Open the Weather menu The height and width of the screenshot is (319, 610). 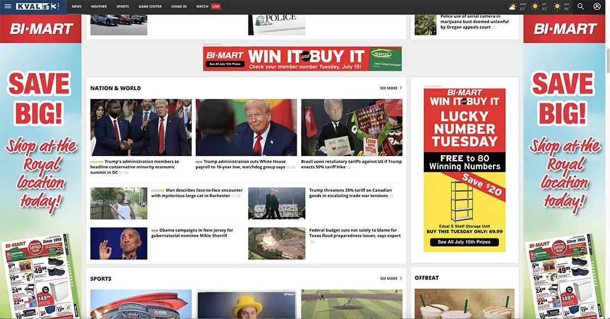coord(99,7)
